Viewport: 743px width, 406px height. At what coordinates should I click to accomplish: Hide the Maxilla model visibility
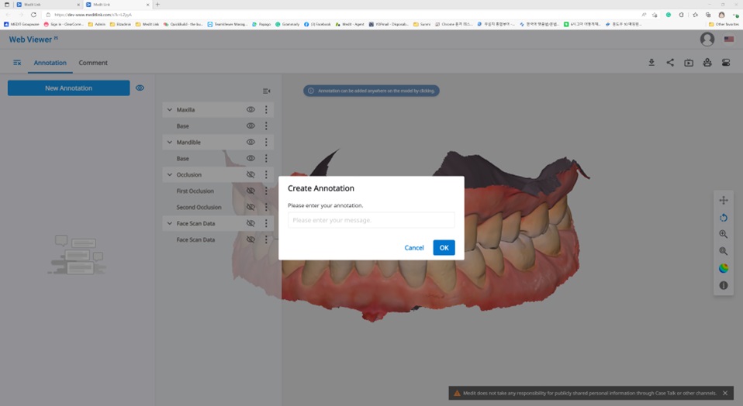251,110
